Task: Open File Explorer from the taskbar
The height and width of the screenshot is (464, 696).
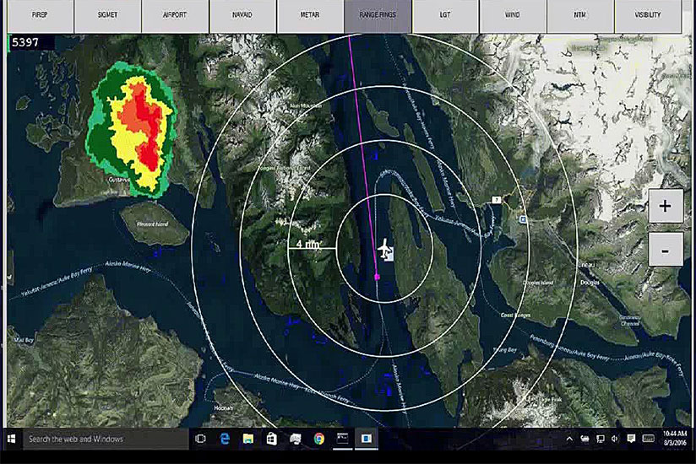Action: point(248,439)
